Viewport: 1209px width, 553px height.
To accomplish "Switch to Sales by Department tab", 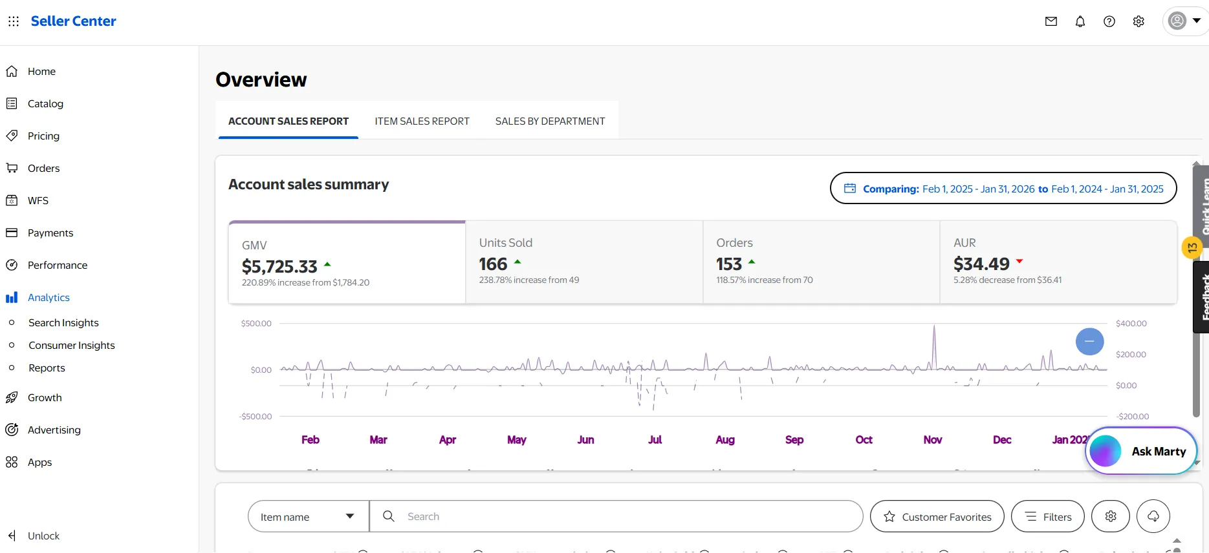I will 550,121.
